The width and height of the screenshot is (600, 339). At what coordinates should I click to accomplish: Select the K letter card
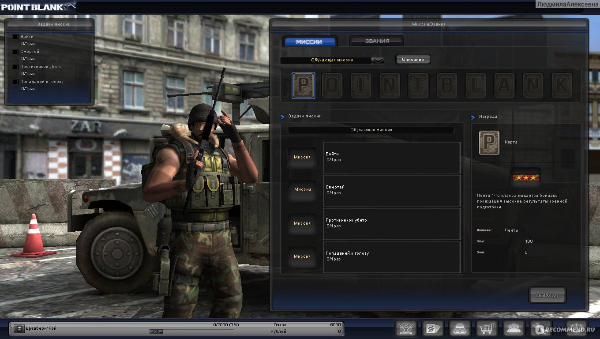click(562, 85)
